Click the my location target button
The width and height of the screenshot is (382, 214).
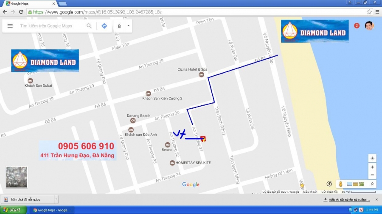[x=372, y=158]
